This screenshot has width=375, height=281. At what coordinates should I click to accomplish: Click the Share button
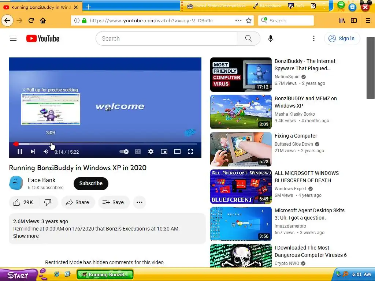78,202
